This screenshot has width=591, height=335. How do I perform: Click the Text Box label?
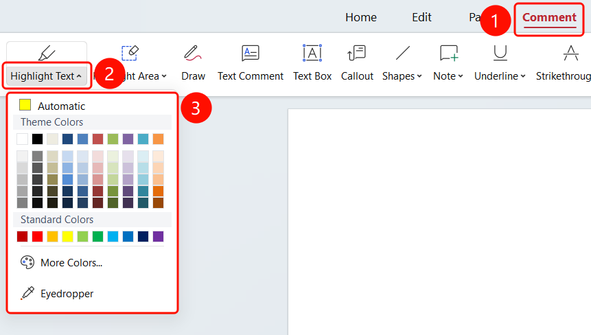point(312,76)
